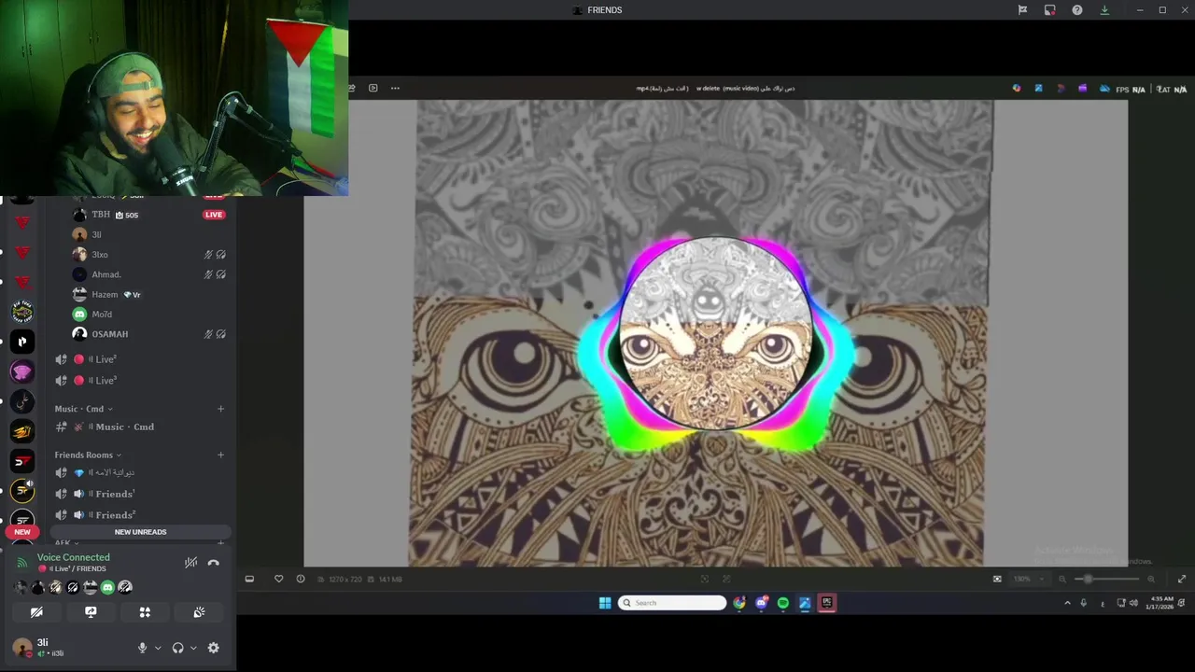Expand microphone input options arrow
This screenshot has width=1195, height=672.
[x=157, y=648]
